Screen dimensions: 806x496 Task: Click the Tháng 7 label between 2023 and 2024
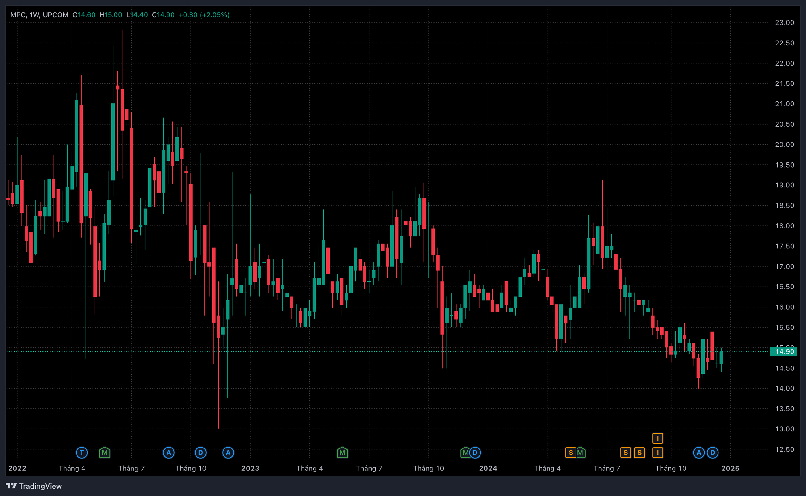pos(369,469)
